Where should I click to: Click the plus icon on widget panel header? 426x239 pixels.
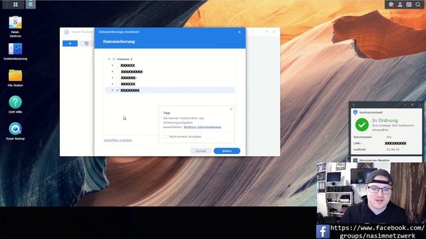point(353,105)
